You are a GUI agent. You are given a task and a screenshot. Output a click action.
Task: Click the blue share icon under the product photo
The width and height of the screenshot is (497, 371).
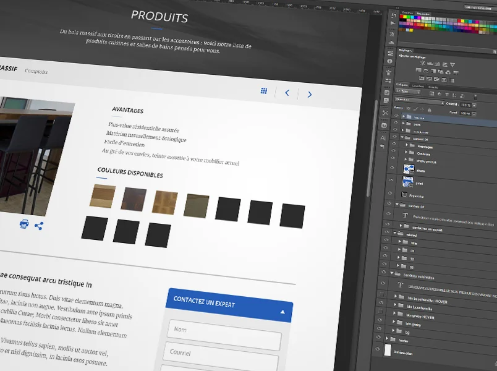point(39,226)
